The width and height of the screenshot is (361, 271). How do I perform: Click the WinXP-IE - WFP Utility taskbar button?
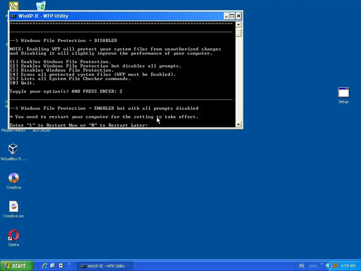pyautogui.click(x=105, y=266)
